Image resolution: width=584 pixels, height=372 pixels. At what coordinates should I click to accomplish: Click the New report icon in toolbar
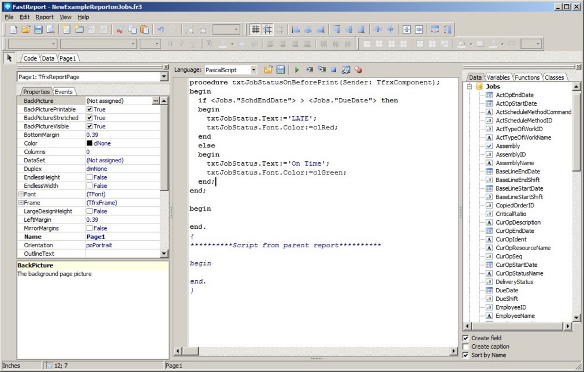12,29
